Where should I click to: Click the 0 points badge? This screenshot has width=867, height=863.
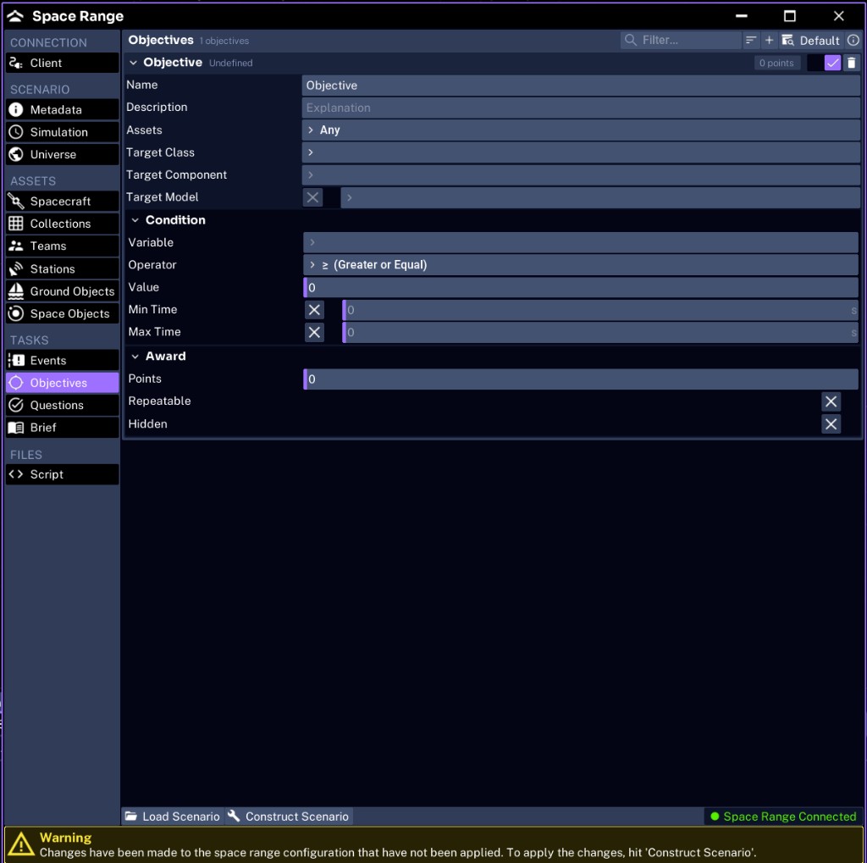(776, 63)
